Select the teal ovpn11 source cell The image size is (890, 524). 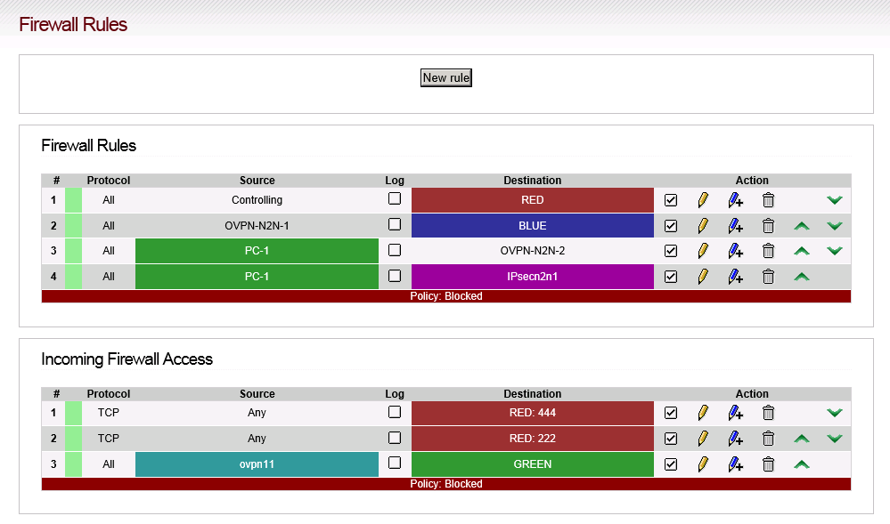tap(257, 464)
